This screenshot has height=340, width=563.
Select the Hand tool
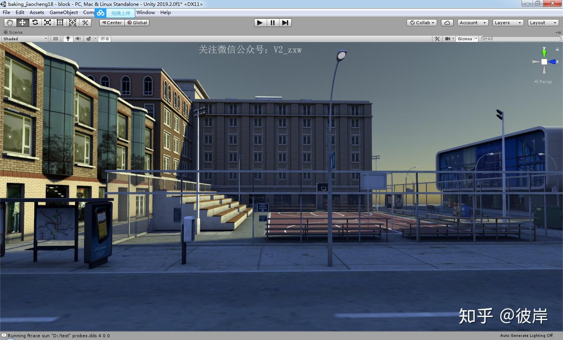[x=10, y=23]
